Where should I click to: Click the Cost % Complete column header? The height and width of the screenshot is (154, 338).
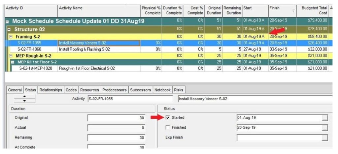(x=193, y=11)
